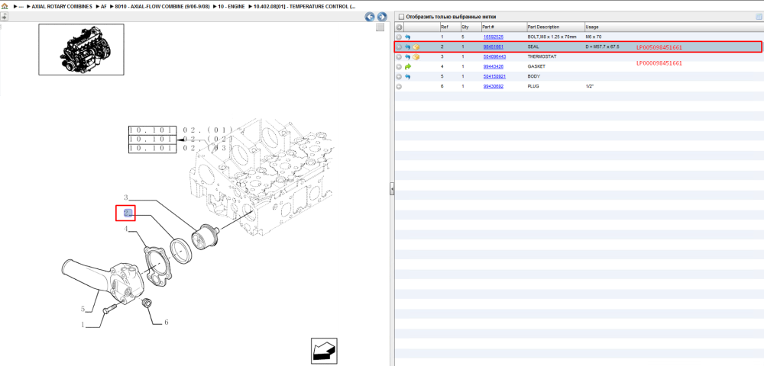
Task: Click the panel icon at table's top-right
Action: (758, 17)
